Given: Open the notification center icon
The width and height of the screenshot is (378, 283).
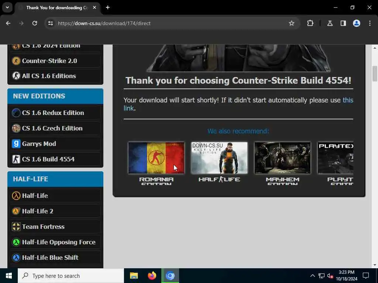Looking at the screenshot, I should [366, 276].
